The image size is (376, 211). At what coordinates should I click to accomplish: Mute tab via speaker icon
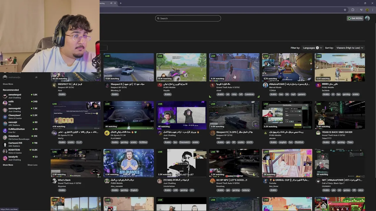[111, 3]
